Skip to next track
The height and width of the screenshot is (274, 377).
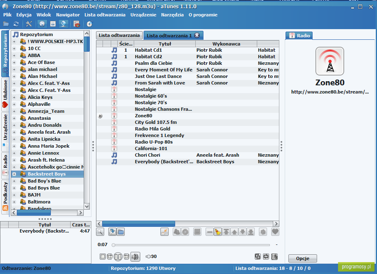126,257
